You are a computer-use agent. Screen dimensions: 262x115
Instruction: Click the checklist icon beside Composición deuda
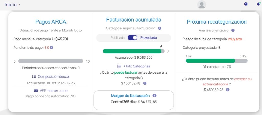pyautogui.click(x=34, y=76)
